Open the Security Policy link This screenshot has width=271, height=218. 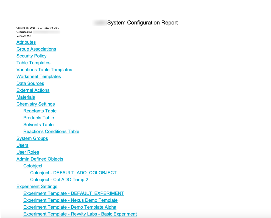point(31,56)
